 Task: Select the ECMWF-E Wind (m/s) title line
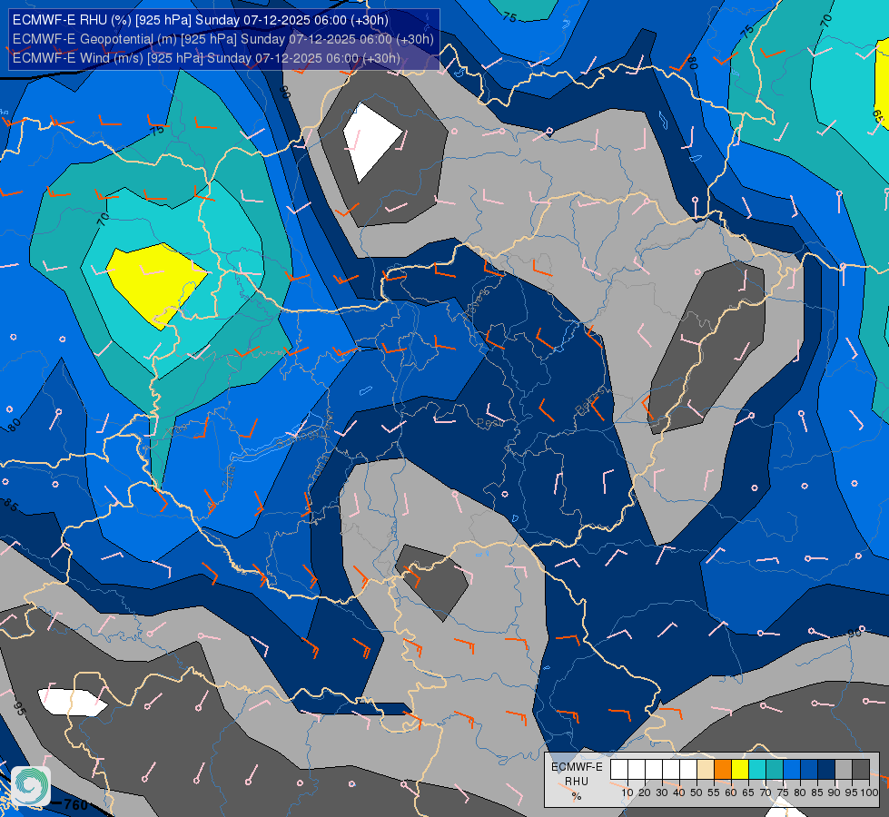[206, 58]
